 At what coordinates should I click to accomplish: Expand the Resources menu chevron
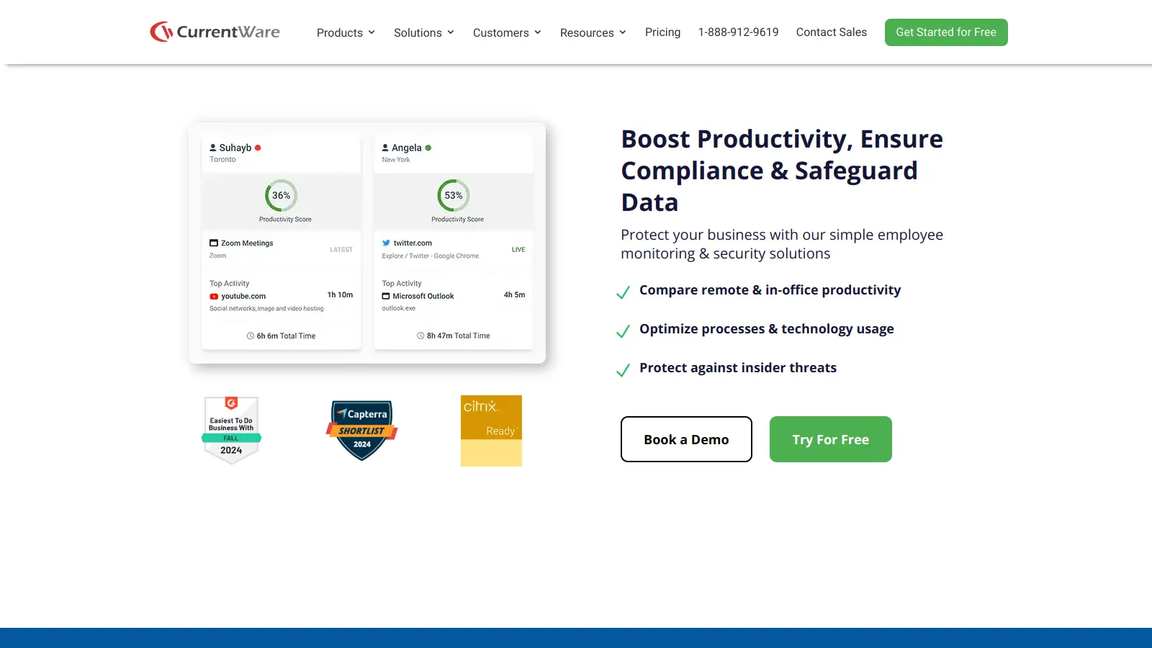click(x=623, y=32)
